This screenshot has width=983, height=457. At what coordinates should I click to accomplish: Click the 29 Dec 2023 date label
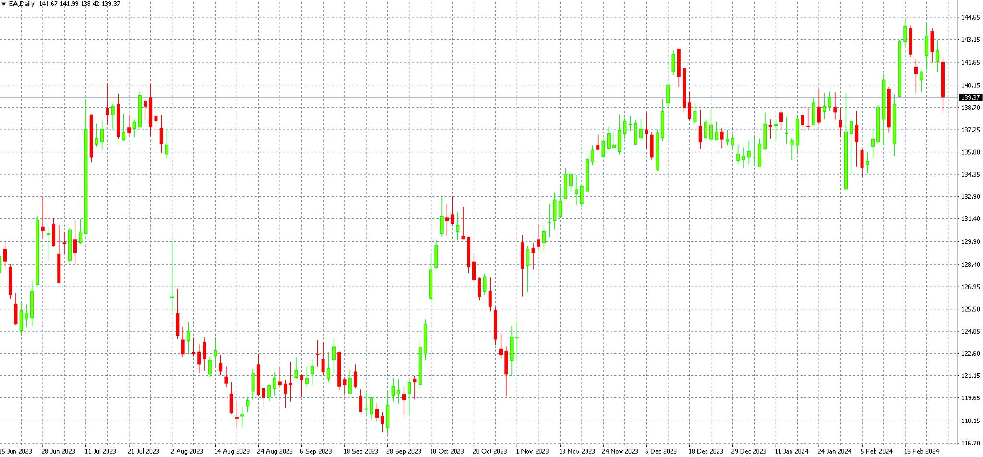(x=749, y=451)
